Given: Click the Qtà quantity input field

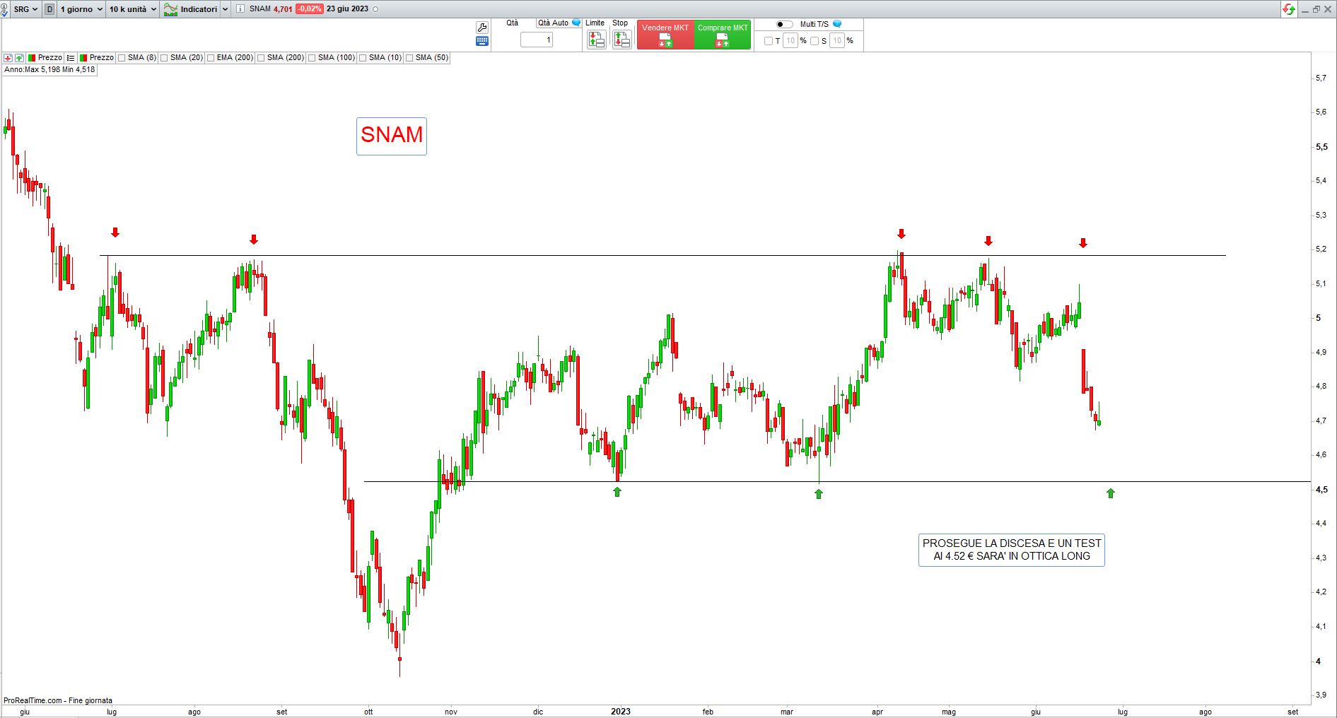Looking at the screenshot, I should 536,40.
